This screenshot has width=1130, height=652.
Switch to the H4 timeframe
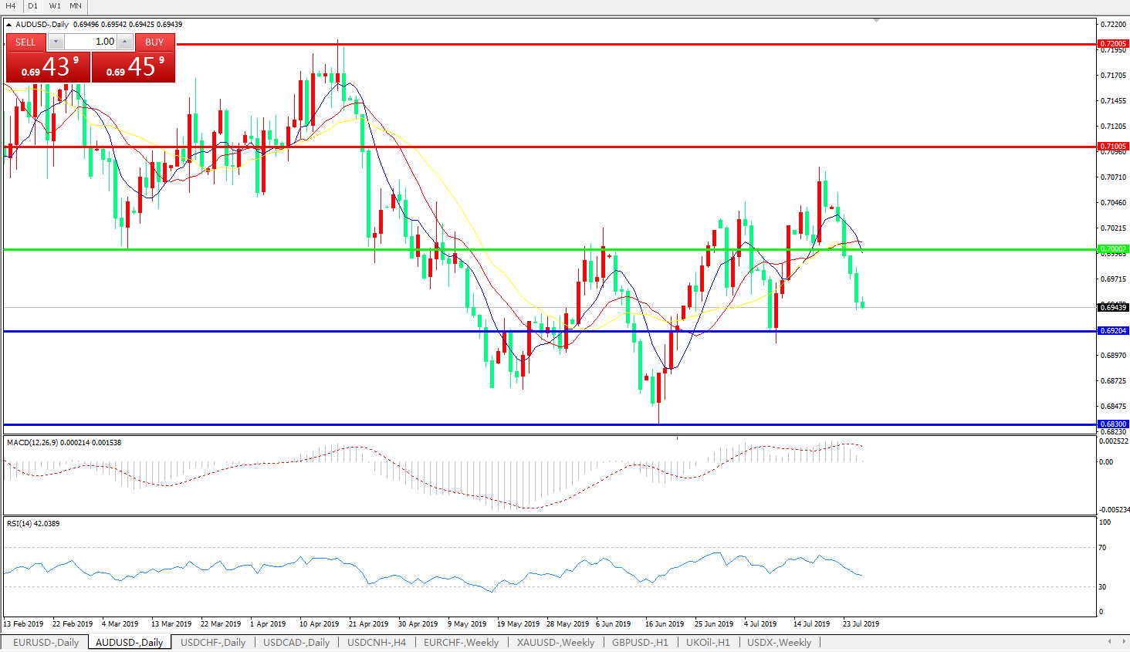[11, 5]
